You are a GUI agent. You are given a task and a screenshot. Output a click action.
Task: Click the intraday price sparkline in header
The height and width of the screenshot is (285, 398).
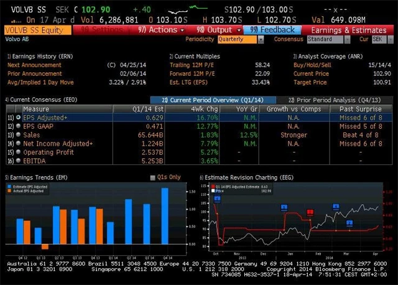(187, 9)
